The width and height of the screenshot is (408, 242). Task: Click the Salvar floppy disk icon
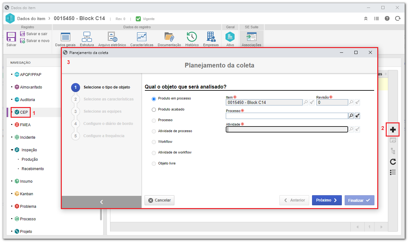pyautogui.click(x=11, y=37)
